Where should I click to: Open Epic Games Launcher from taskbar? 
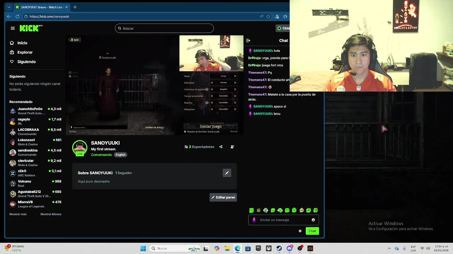coord(258,248)
